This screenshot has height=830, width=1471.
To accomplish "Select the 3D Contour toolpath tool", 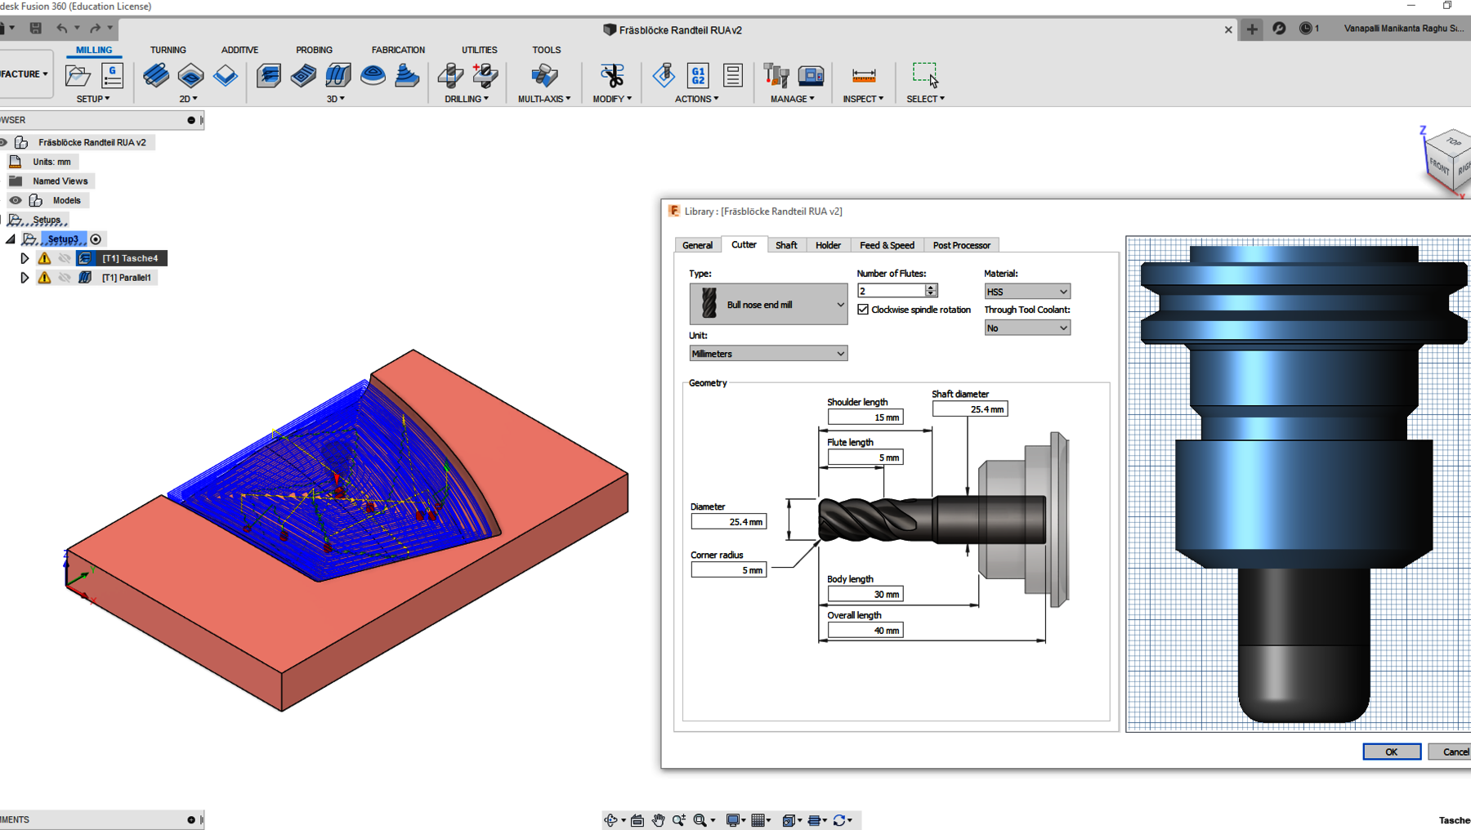I will (373, 76).
